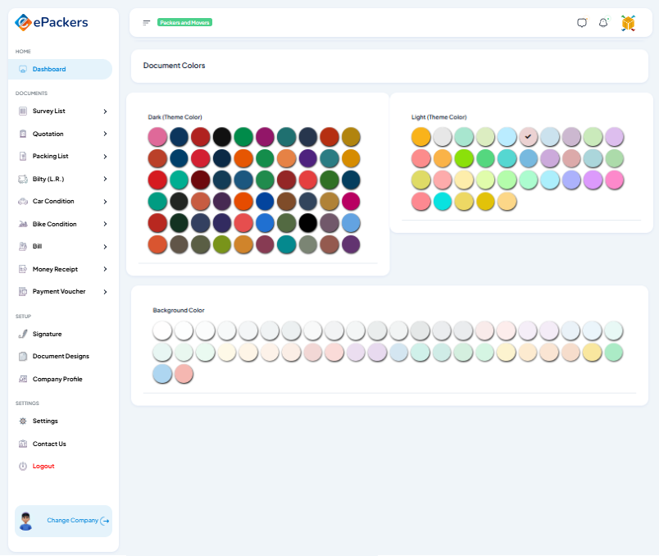Click the Change Company link
The width and height of the screenshot is (659, 556).
click(x=72, y=521)
